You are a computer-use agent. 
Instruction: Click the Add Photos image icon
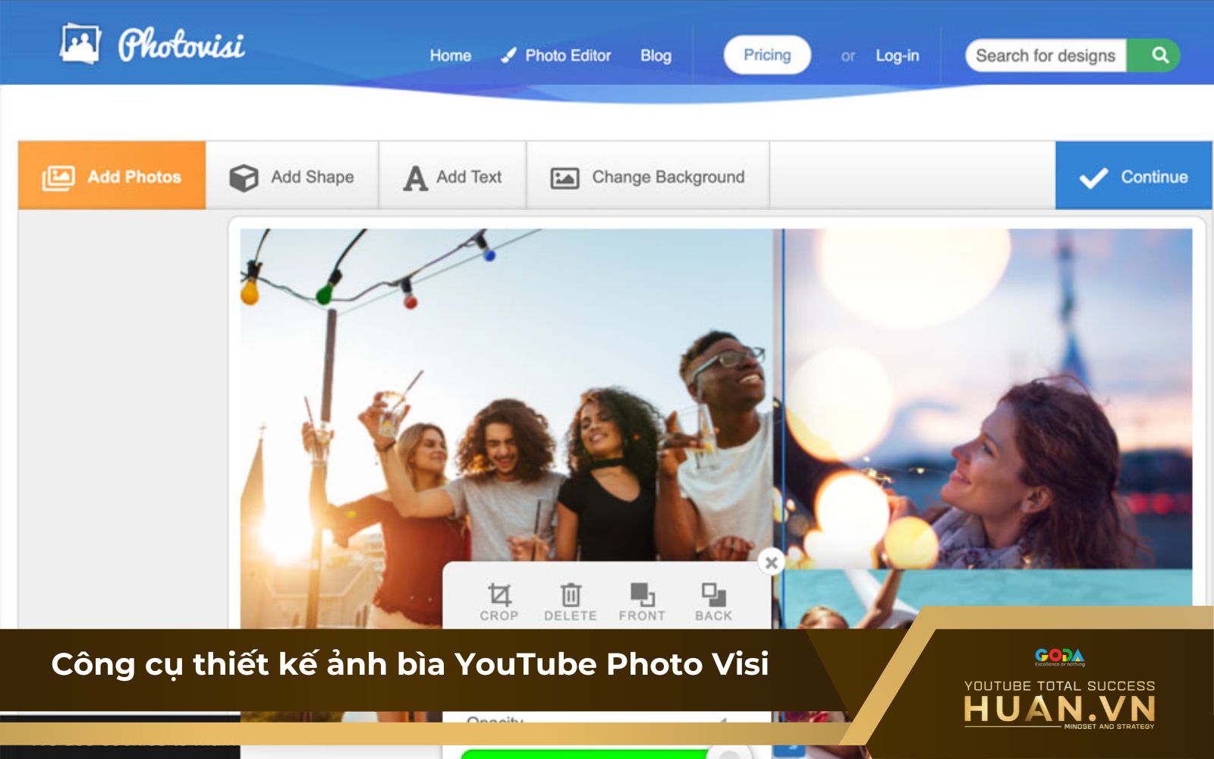[58, 178]
